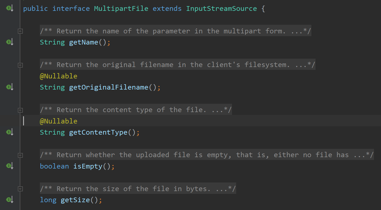Click the InputStreamSource type name

[221, 9]
